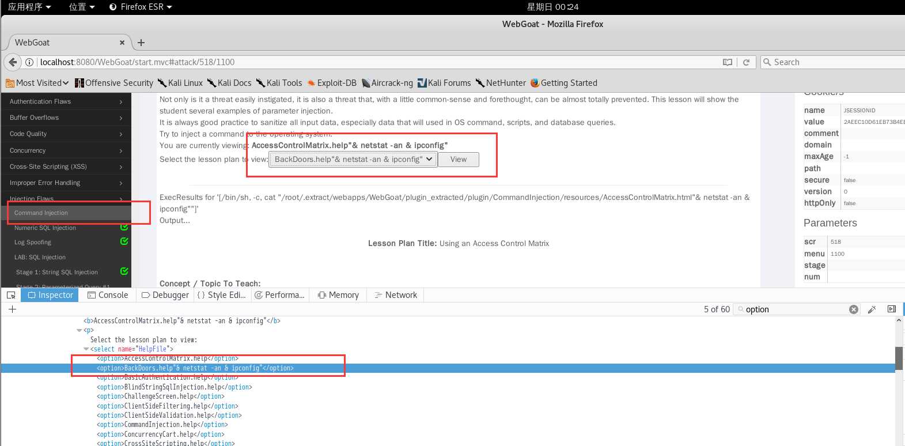Click the scroll-up arrow in markup view

tap(899, 320)
